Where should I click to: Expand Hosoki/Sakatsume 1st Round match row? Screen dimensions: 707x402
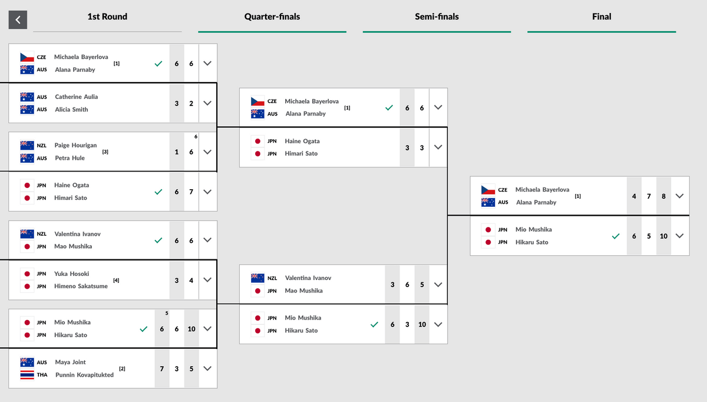(207, 281)
